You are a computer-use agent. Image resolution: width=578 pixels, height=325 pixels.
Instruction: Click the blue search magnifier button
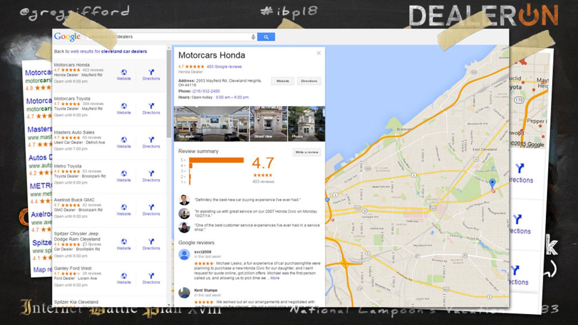266,37
